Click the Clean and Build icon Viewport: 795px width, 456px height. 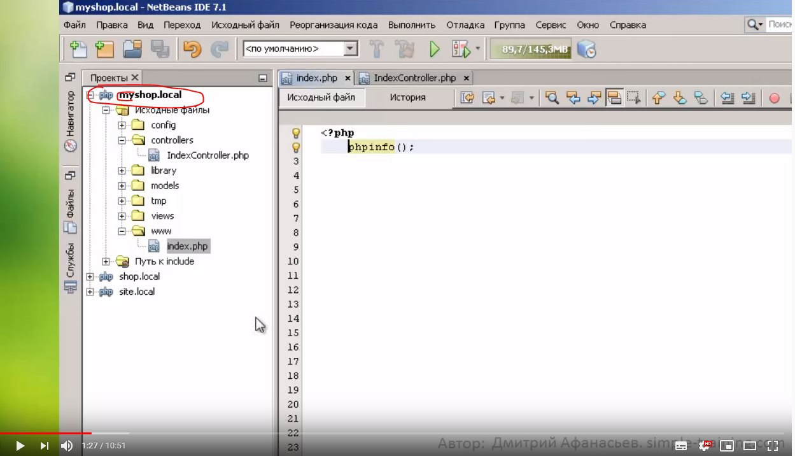pos(405,49)
